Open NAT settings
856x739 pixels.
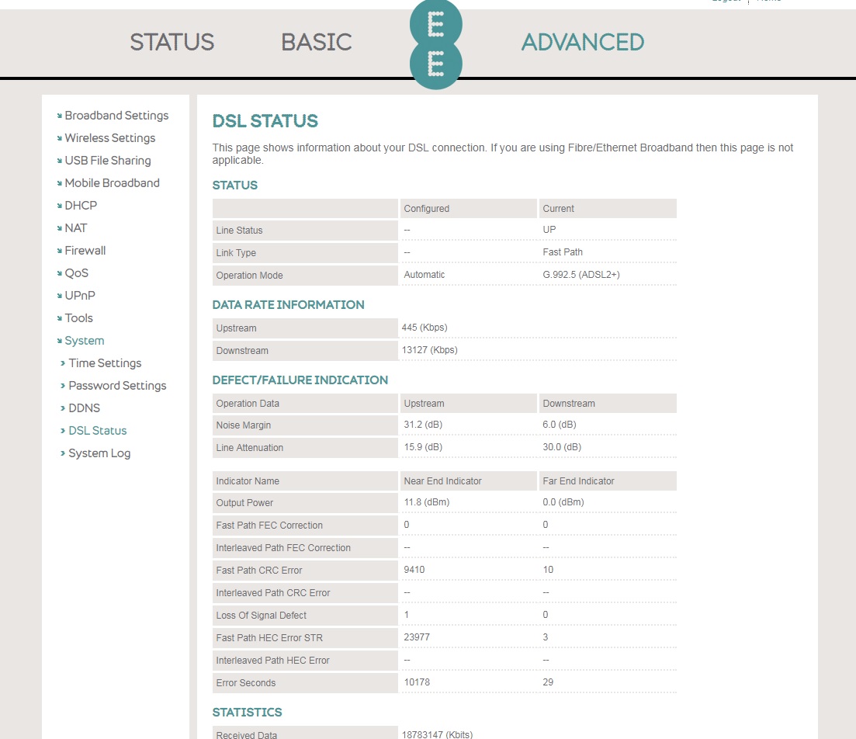click(x=76, y=227)
